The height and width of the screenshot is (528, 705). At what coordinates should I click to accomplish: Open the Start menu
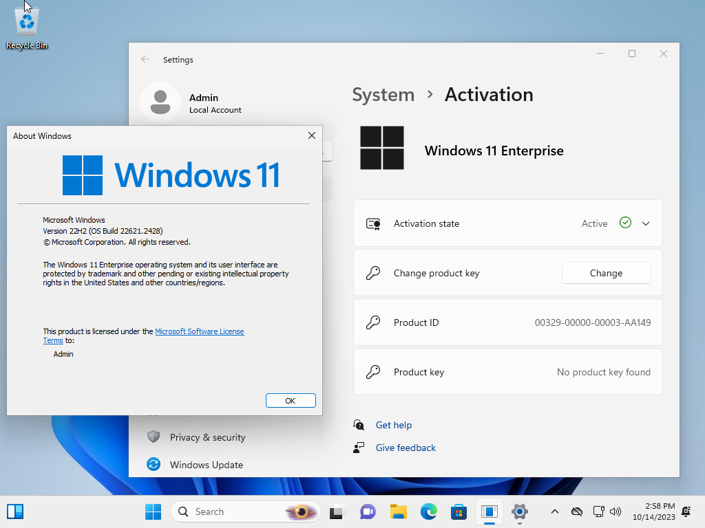click(153, 511)
